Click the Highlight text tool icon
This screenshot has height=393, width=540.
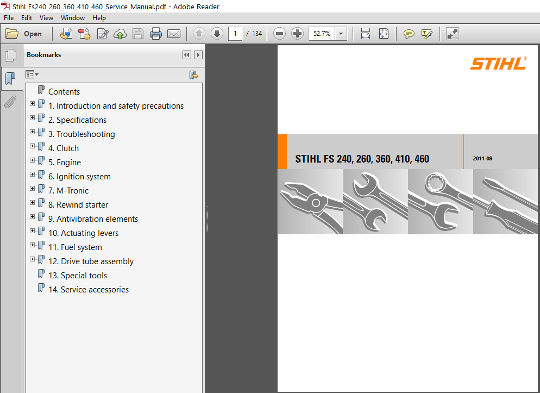[x=426, y=34]
